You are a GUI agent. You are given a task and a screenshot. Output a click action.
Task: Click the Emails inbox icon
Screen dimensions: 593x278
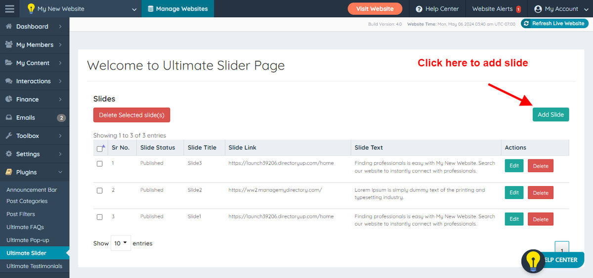point(8,118)
